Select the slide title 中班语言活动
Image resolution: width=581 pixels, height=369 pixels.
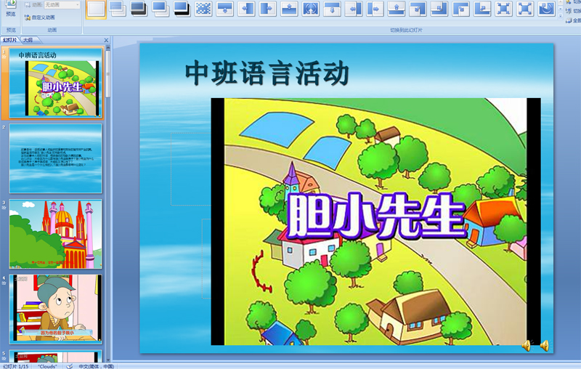coord(267,73)
